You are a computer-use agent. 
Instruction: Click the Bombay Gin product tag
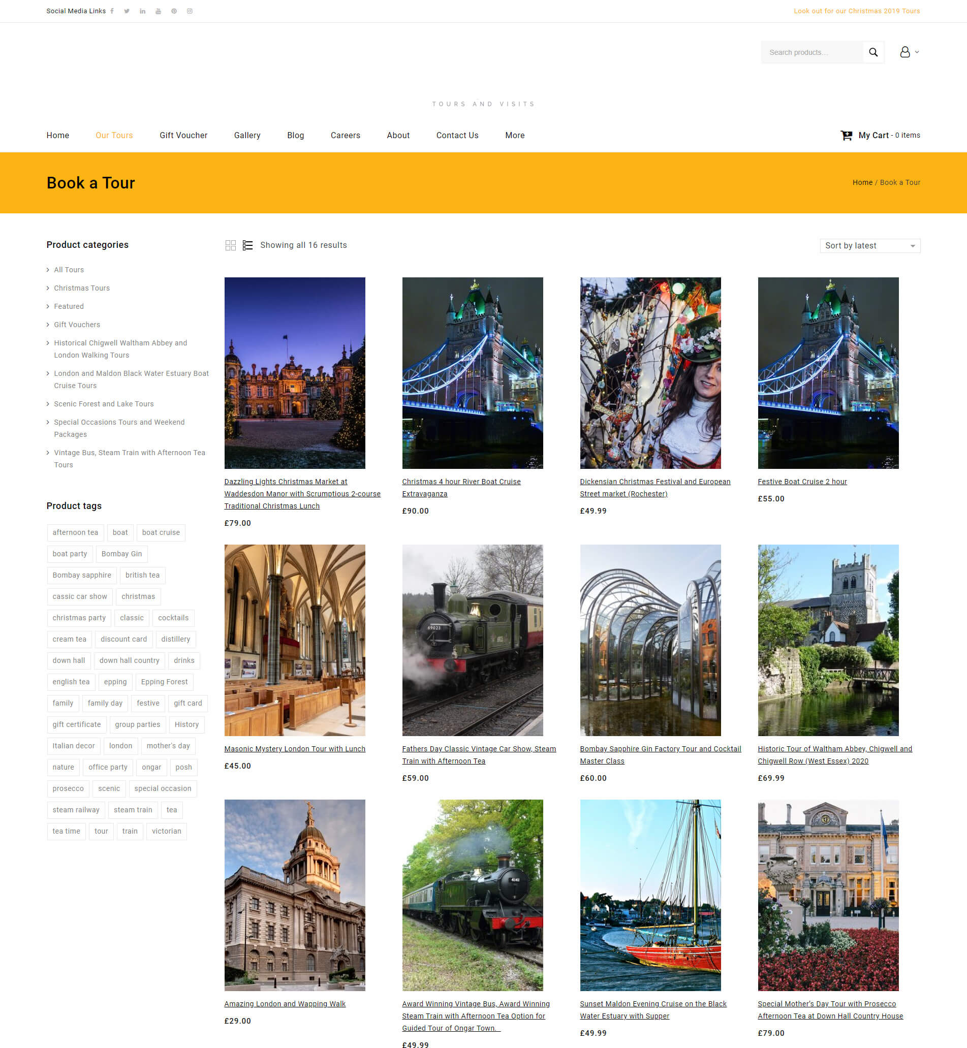click(x=121, y=554)
